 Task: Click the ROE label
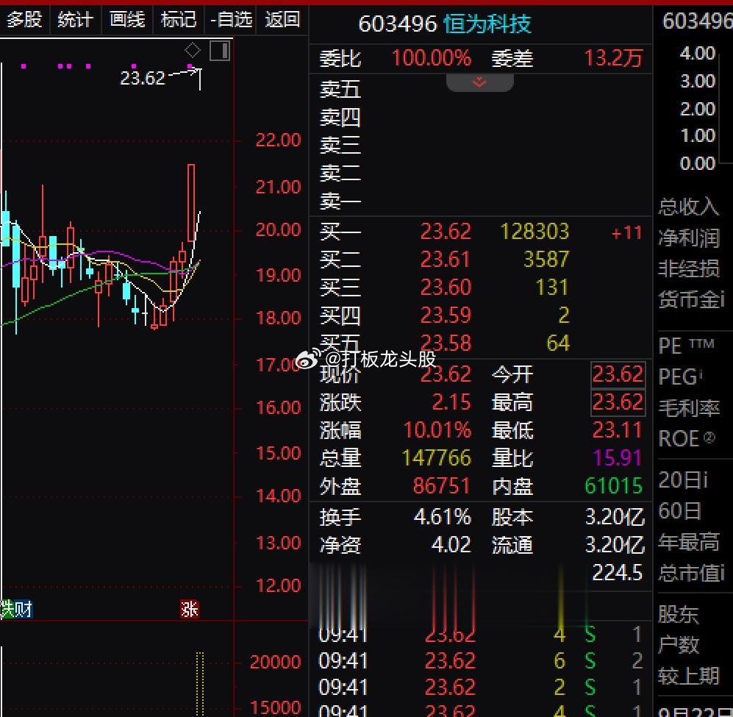coord(686,439)
